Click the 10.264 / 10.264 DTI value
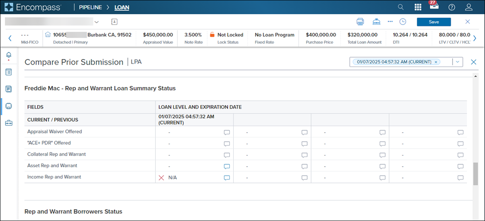 410,35
